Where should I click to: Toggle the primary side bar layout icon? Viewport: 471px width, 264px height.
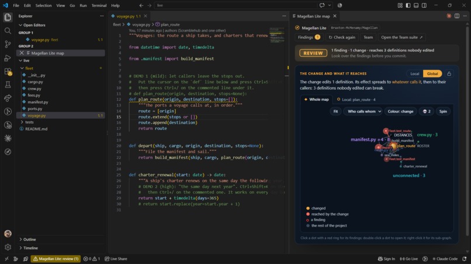point(408,5)
